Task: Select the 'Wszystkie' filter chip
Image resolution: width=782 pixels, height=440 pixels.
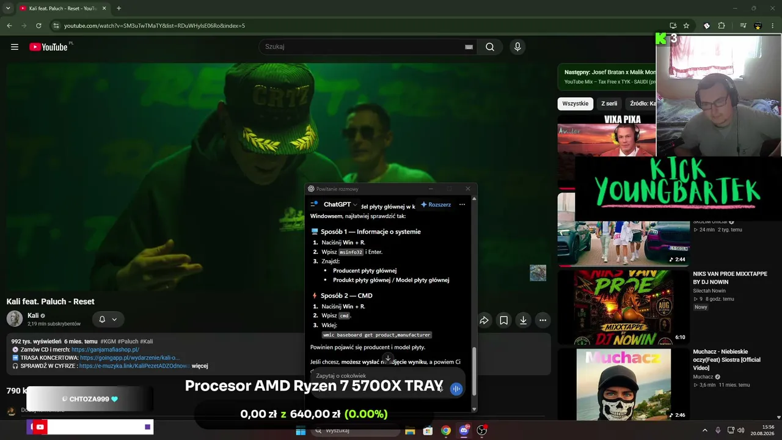Action: pos(575,104)
